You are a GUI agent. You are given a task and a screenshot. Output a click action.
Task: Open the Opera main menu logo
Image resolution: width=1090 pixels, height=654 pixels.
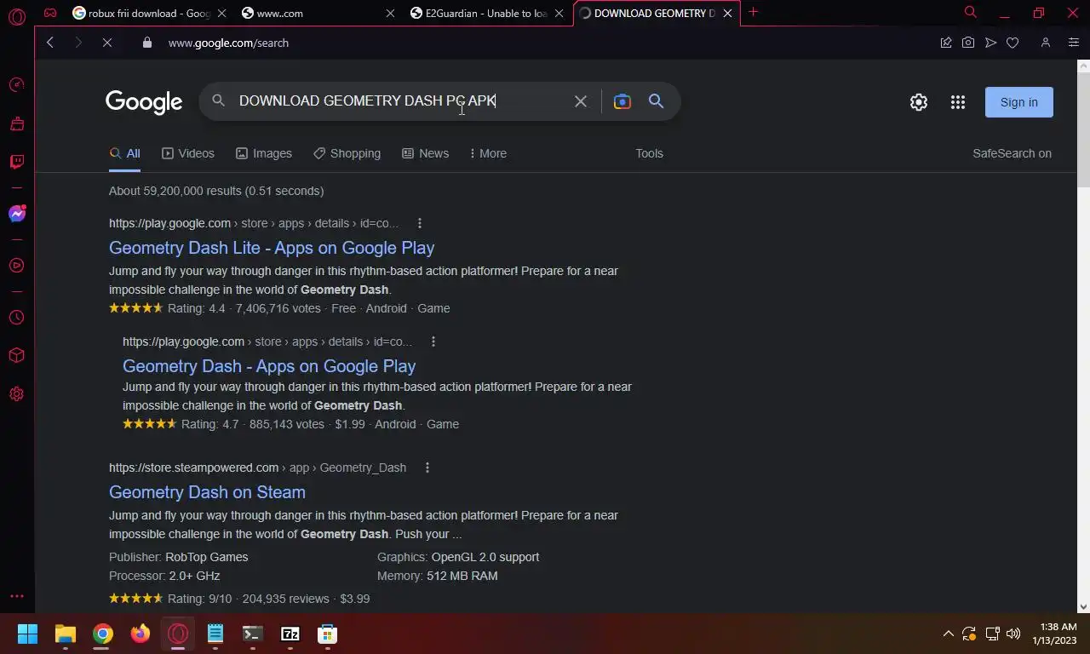coord(16,16)
